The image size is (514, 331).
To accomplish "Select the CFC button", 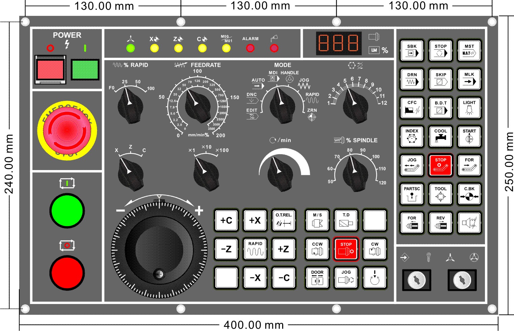I will tap(412, 108).
